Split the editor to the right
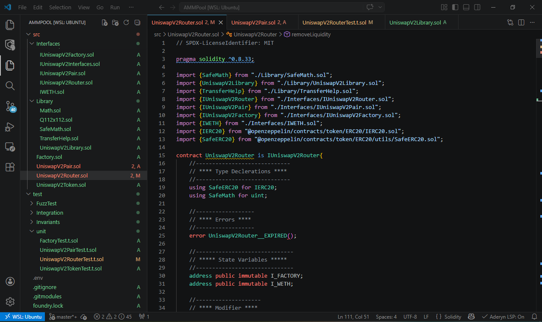Screen dimensions: 542x322 (x=521, y=22)
